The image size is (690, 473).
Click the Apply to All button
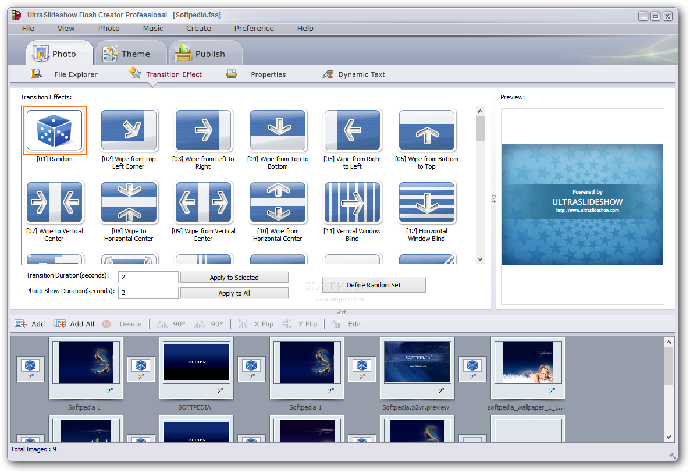(234, 293)
